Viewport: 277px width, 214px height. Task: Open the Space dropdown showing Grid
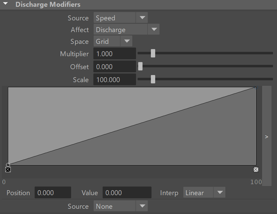click(x=113, y=41)
